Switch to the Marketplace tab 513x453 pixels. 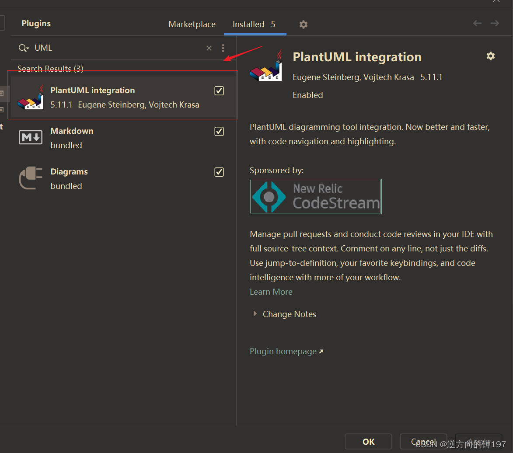click(x=192, y=24)
